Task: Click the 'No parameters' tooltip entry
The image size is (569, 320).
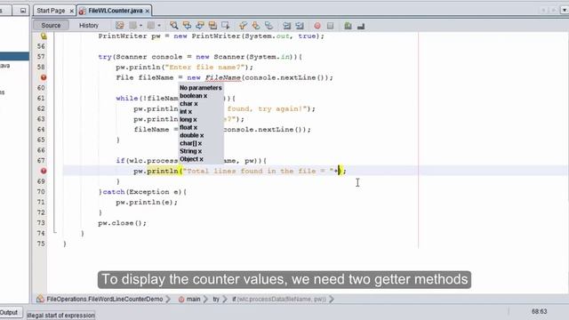Action: [200, 88]
